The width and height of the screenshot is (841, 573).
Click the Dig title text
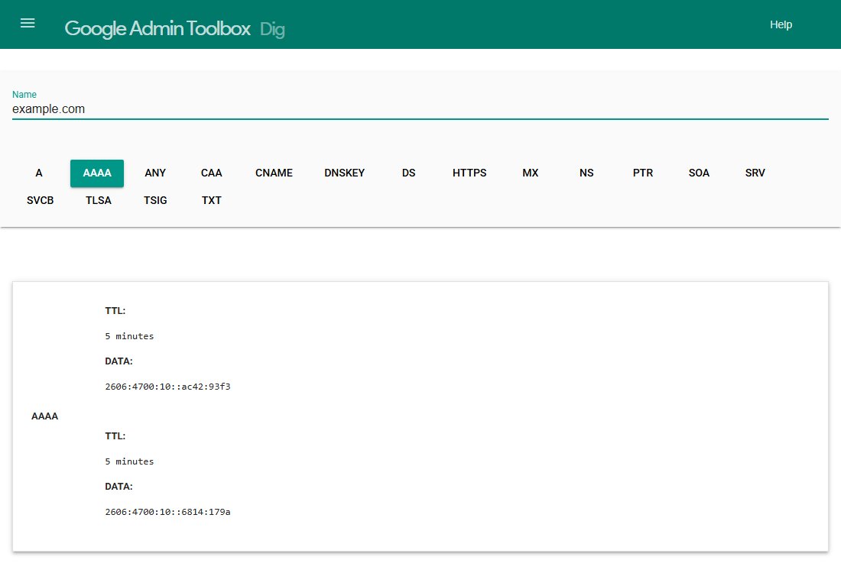point(272,30)
